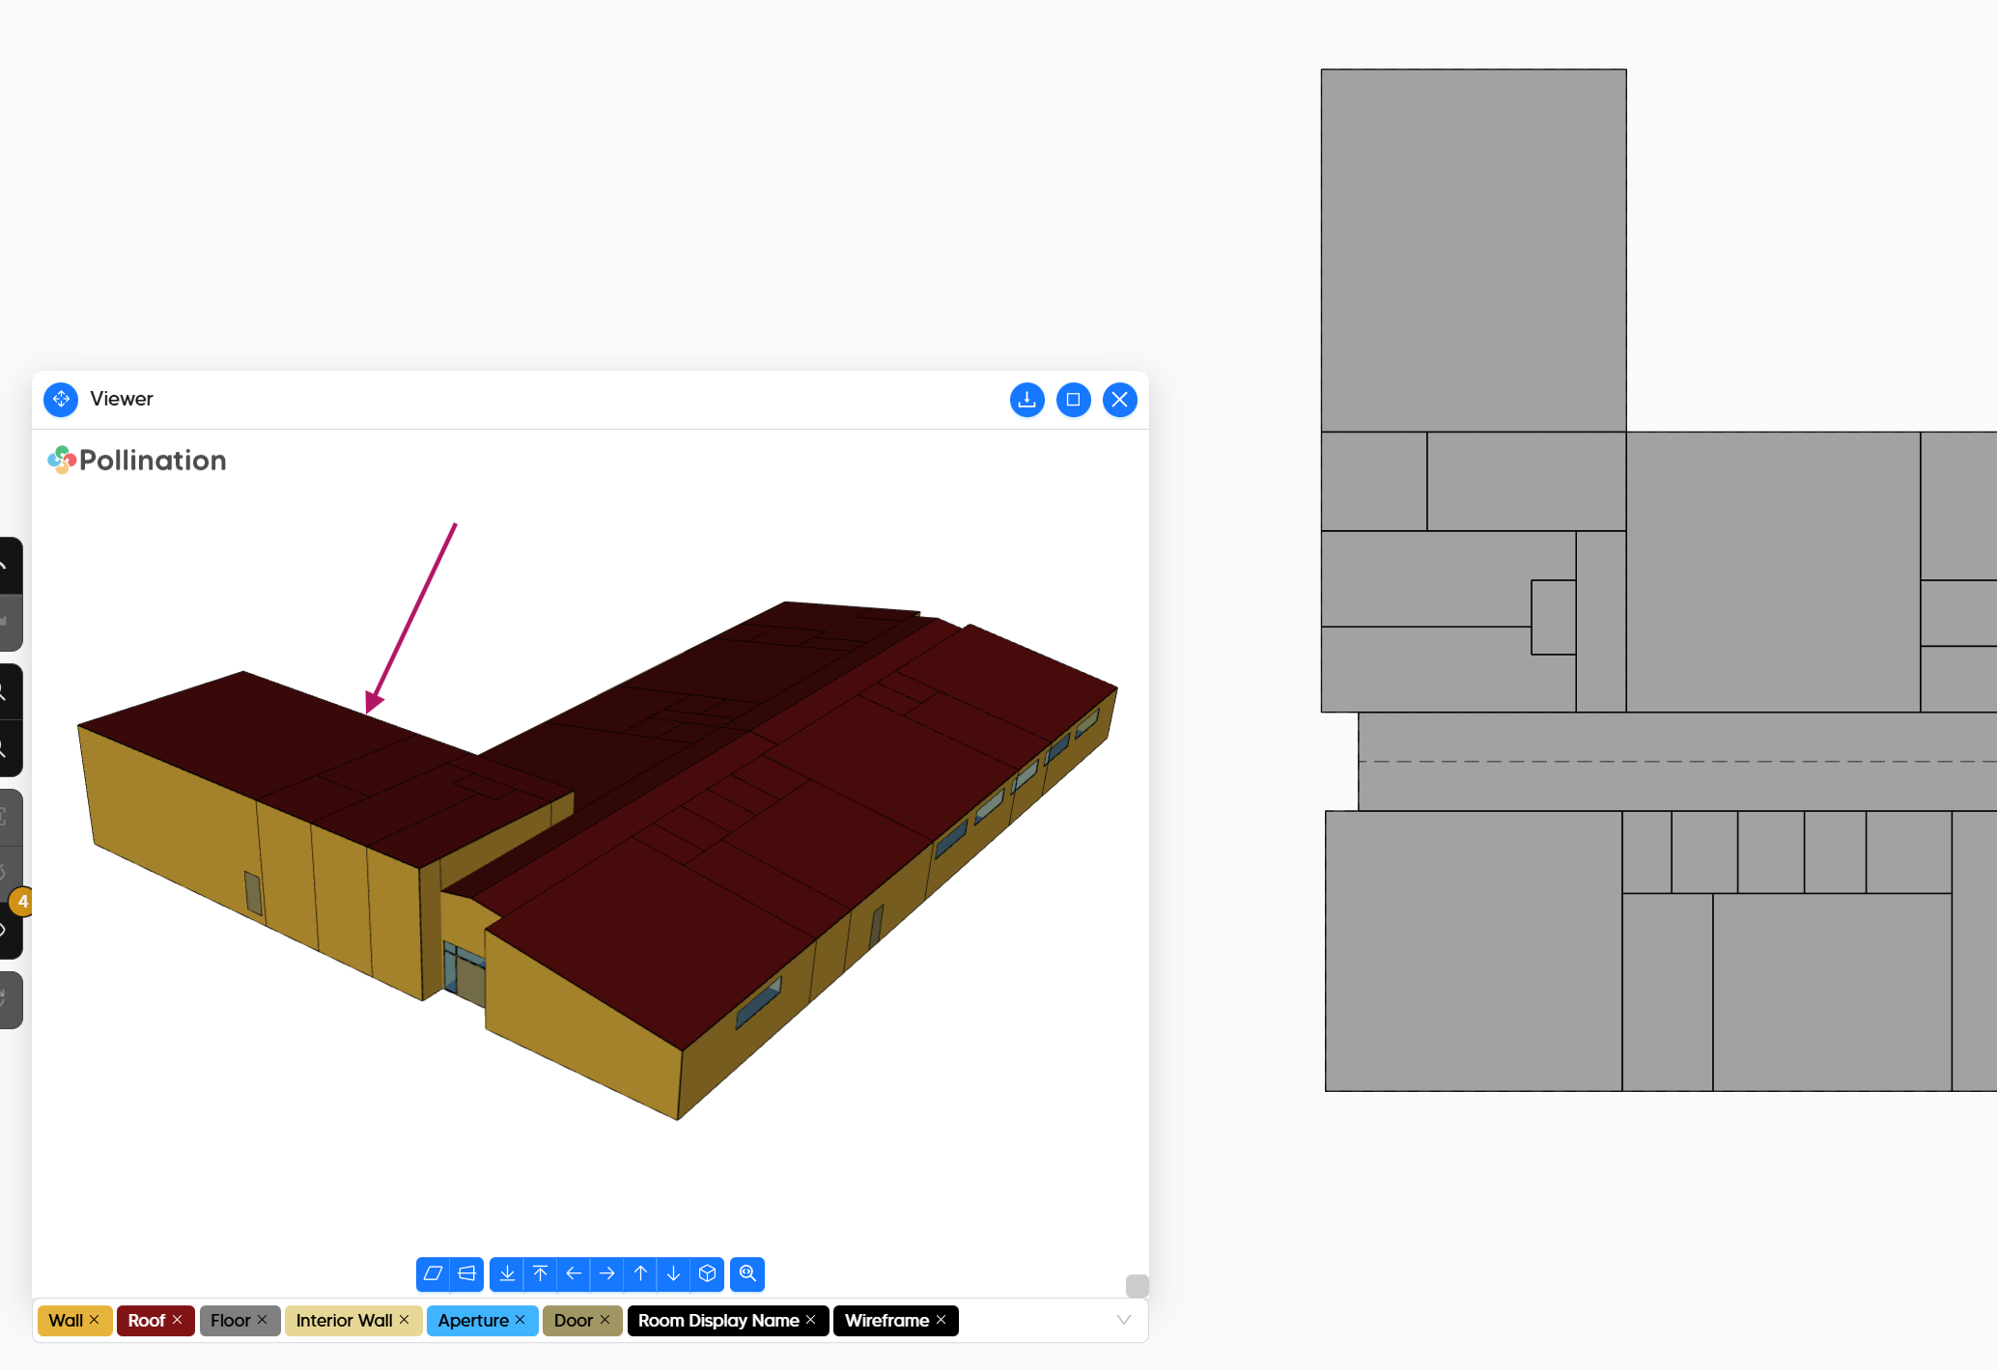Set camera to left view arrow
The height and width of the screenshot is (1370, 1997).
574,1273
